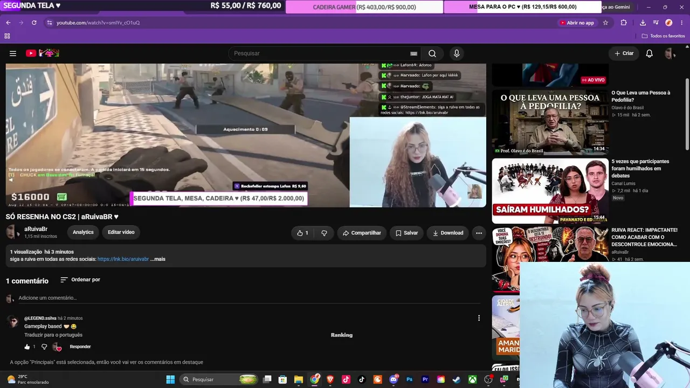This screenshot has width=690, height=388.
Task: Go to YouTube home via the logo
Action: click(x=42, y=53)
